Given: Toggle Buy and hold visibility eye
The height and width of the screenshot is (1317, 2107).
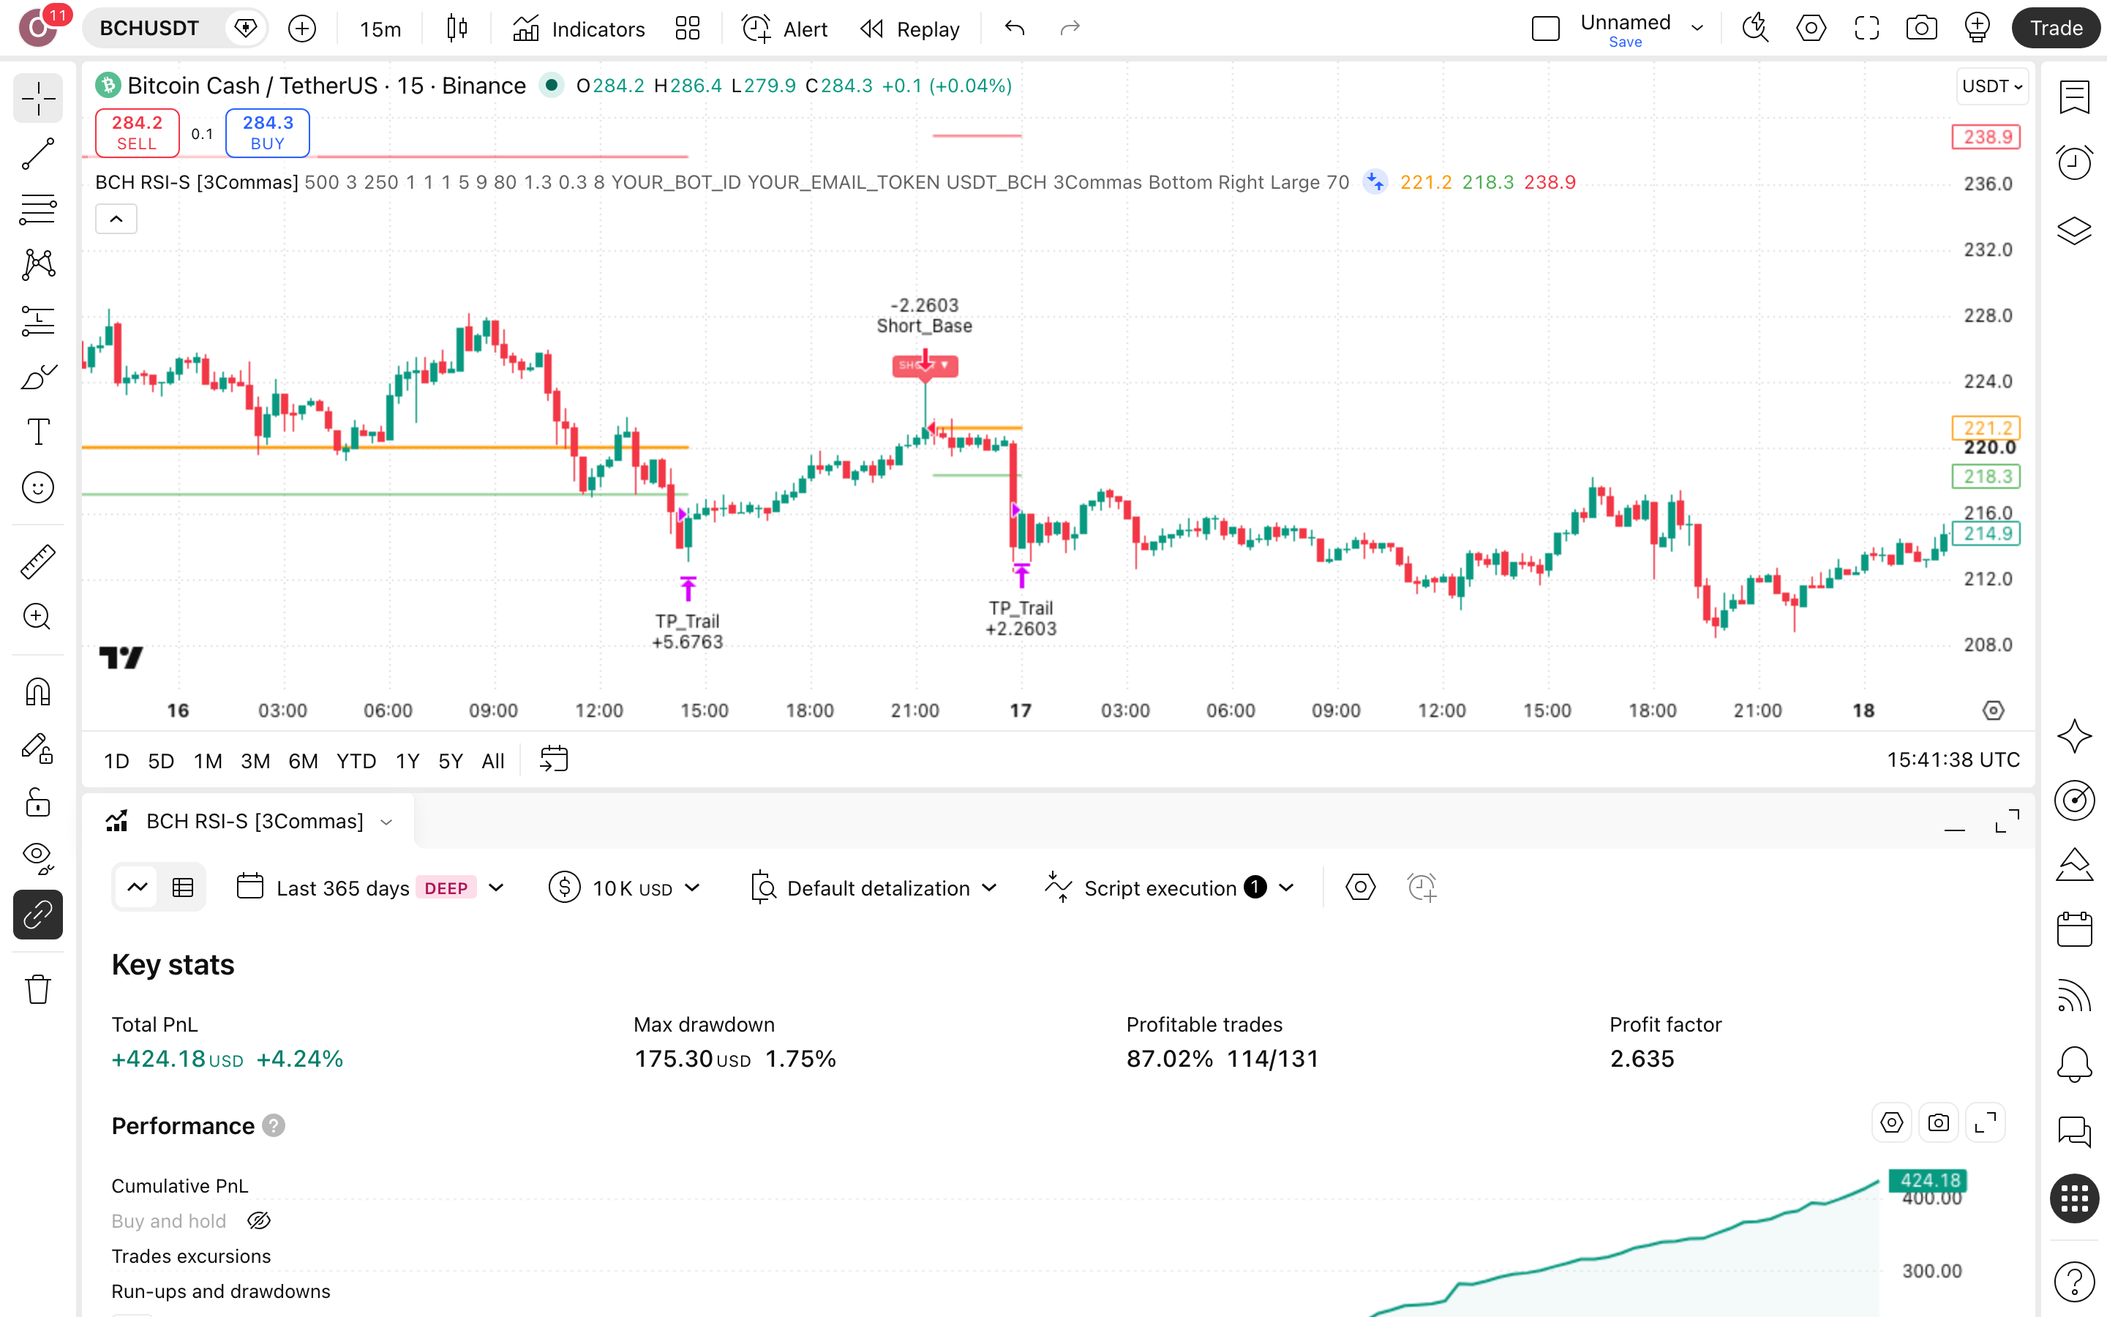Looking at the screenshot, I should point(258,1220).
